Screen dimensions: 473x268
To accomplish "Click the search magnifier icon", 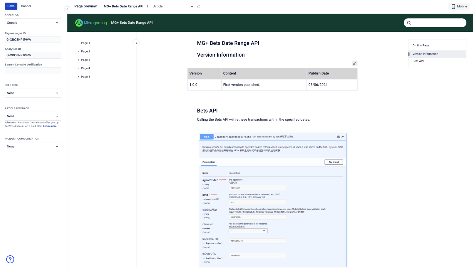I will [x=409, y=23].
